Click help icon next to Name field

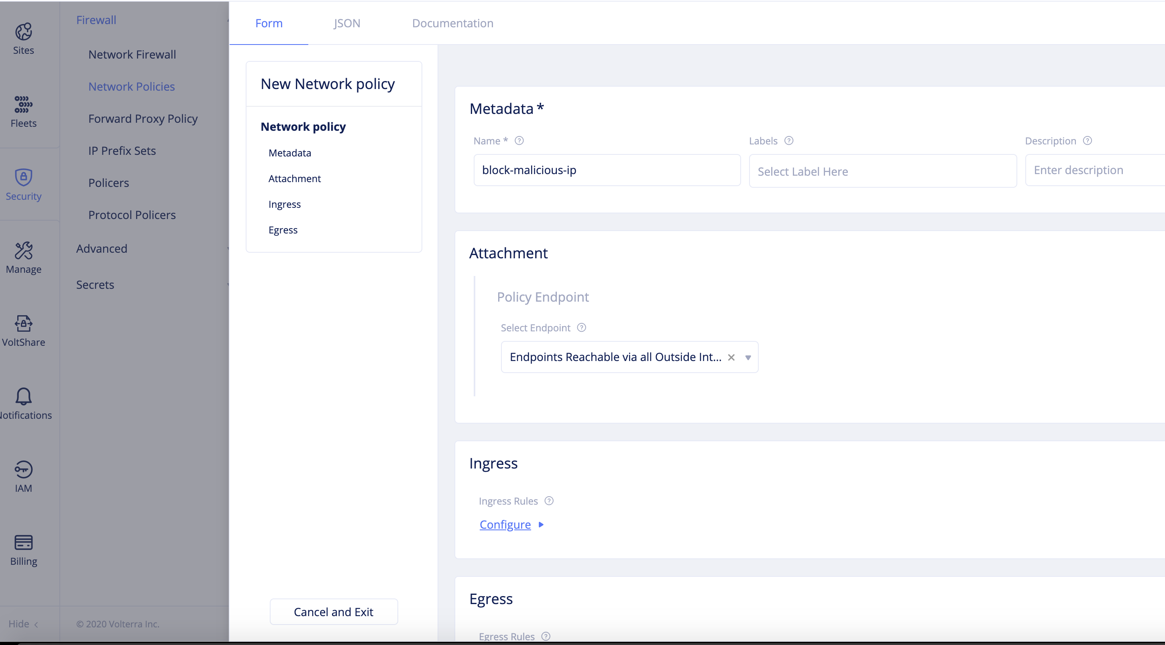pyautogui.click(x=519, y=140)
